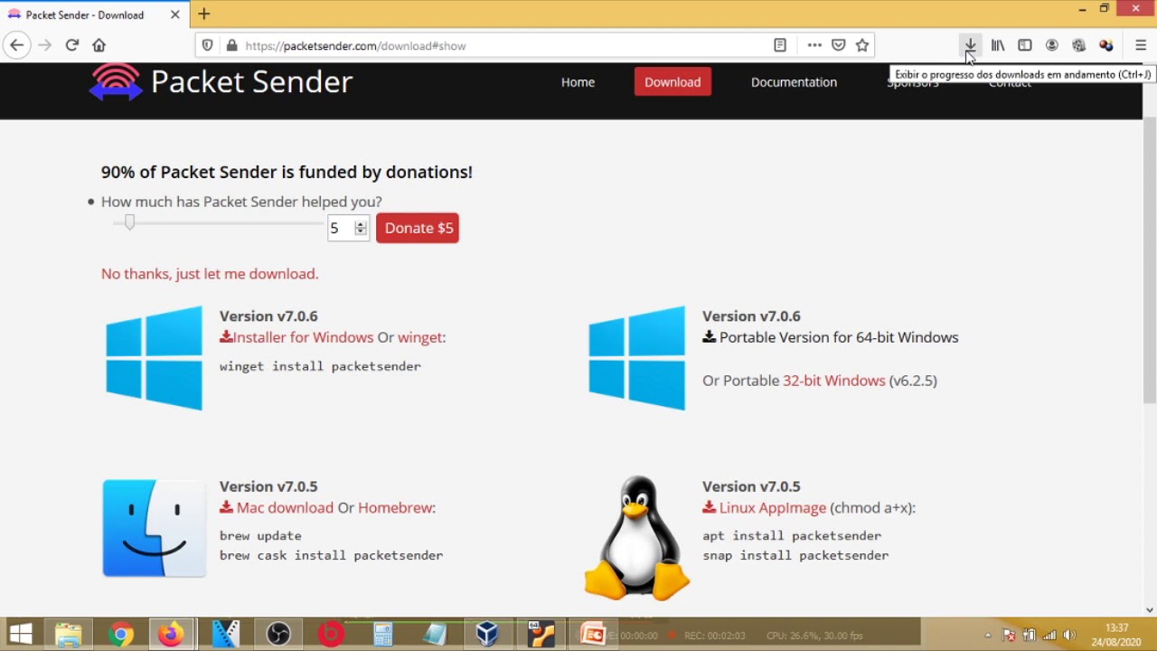Switch to Firefox in taskbar

171,635
